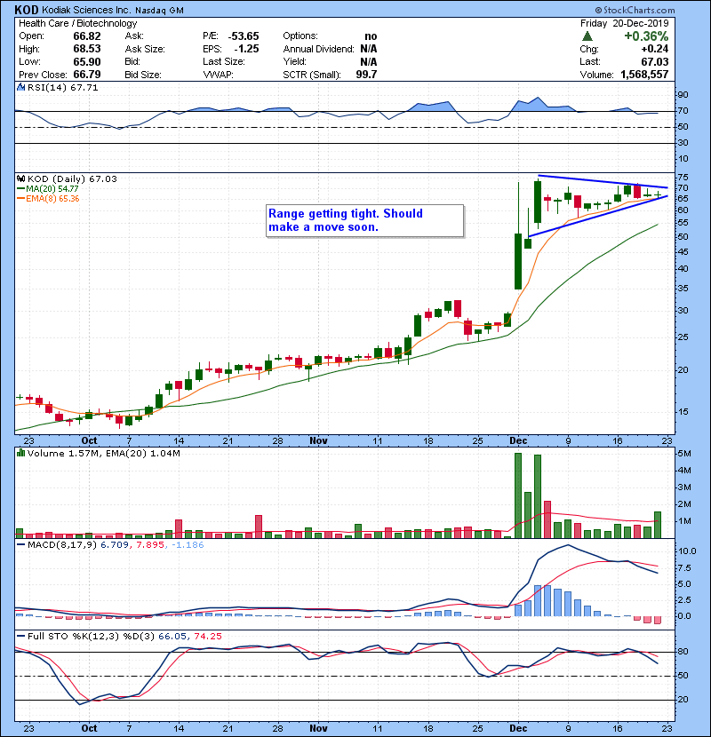Click the 5M label on volume axis
The height and width of the screenshot is (737, 711).
coord(684,454)
